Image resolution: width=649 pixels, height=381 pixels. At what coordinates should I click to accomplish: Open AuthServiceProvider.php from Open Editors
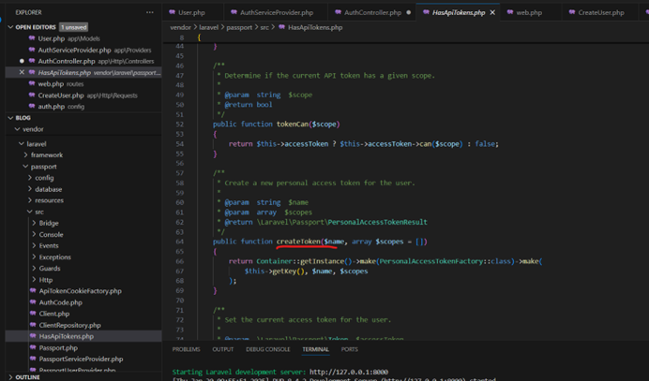pyautogui.click(x=83, y=50)
